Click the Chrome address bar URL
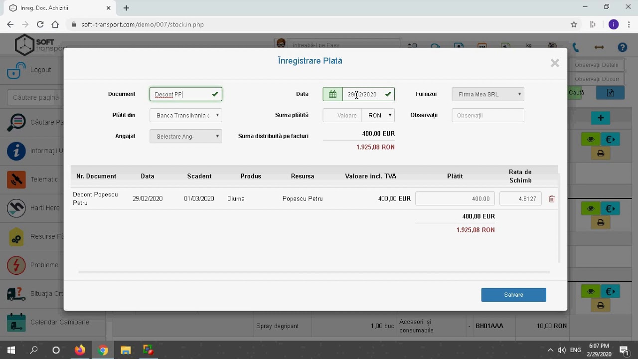The height and width of the screenshot is (359, 638). (x=143, y=24)
